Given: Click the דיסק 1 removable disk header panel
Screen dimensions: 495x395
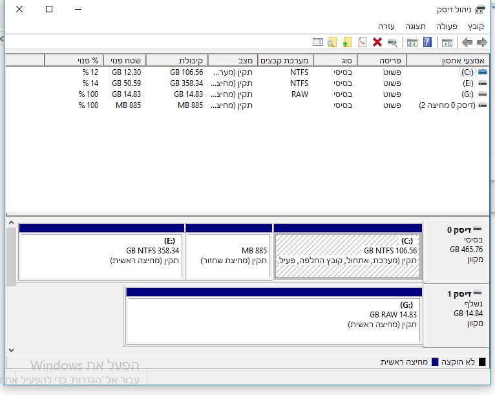Looking at the screenshot, I should point(456,315).
